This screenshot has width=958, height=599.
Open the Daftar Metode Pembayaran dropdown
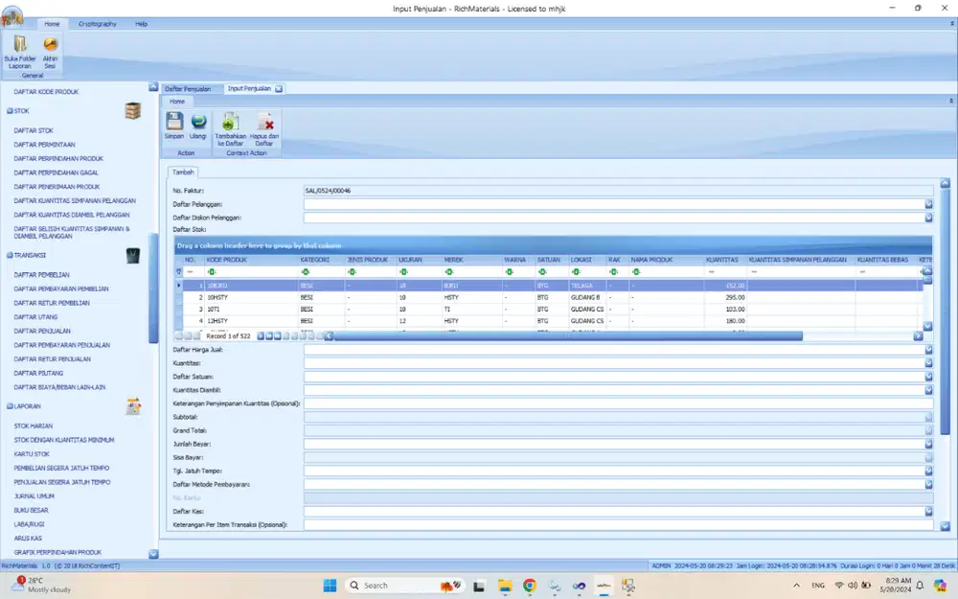[928, 484]
